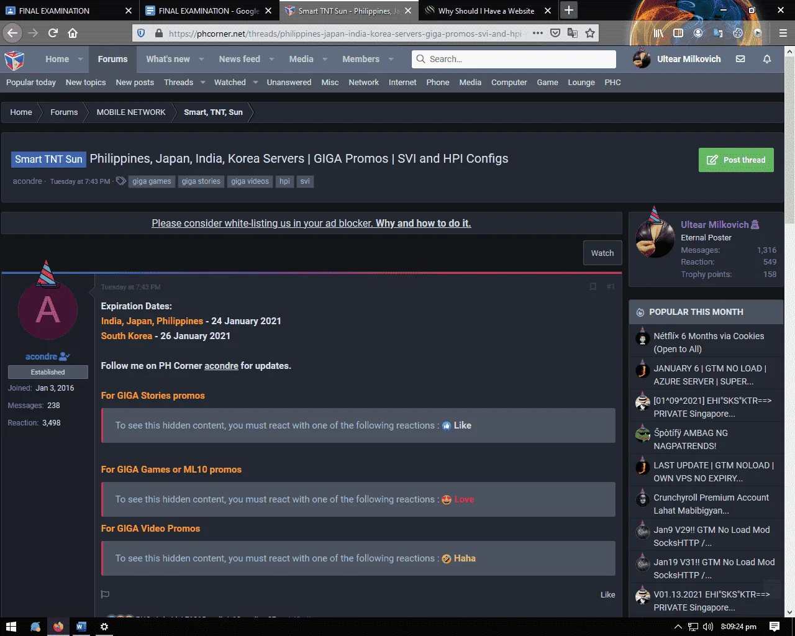Open post number #1 permalink
This screenshot has height=636, width=795.
(x=611, y=286)
